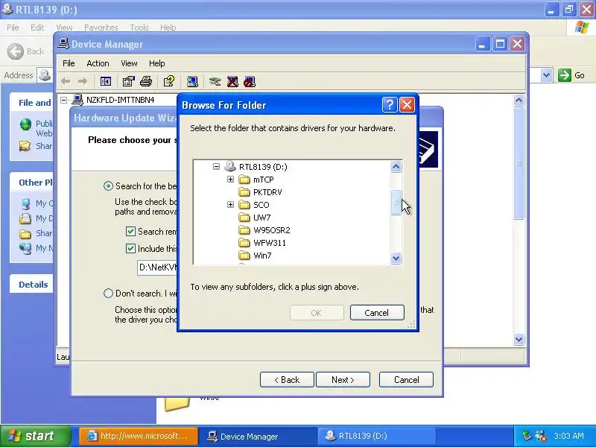The image size is (596, 447).
Task: Select the WFW311 folder name
Action: pyautogui.click(x=270, y=243)
